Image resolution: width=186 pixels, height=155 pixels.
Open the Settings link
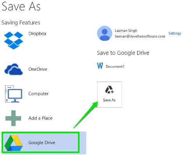[175, 33]
